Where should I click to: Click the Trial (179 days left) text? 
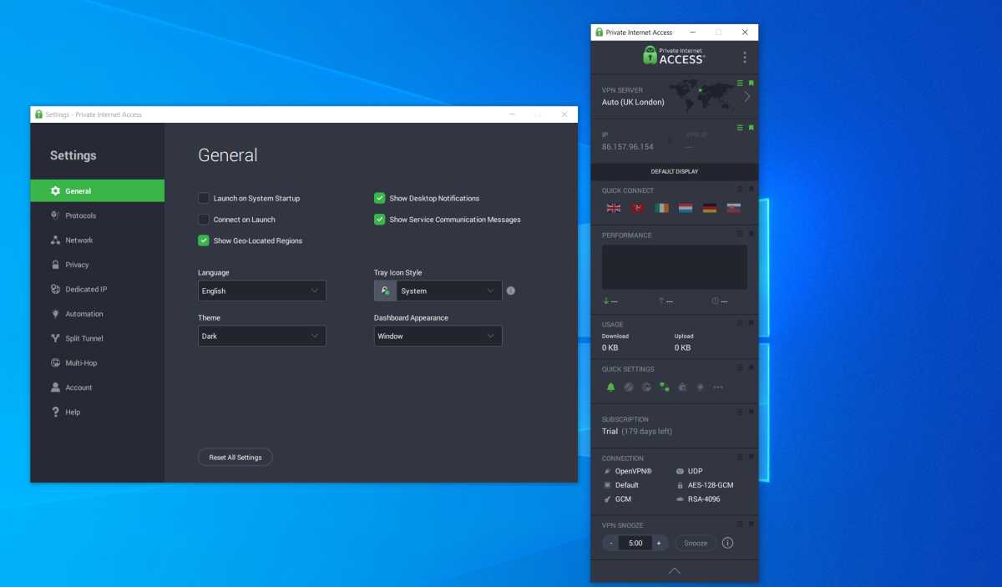(x=637, y=432)
